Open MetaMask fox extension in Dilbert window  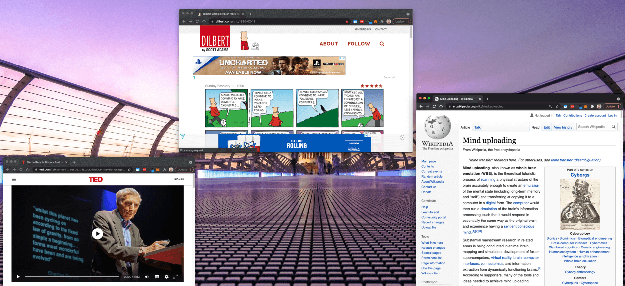[x=375, y=21]
